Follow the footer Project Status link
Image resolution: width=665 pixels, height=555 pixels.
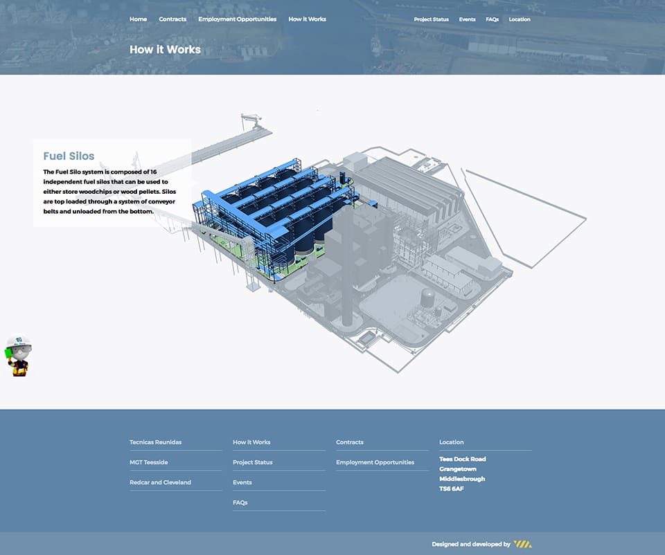pos(253,462)
